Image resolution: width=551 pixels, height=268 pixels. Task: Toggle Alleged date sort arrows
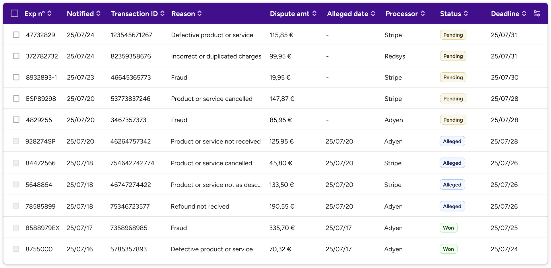[x=373, y=13]
